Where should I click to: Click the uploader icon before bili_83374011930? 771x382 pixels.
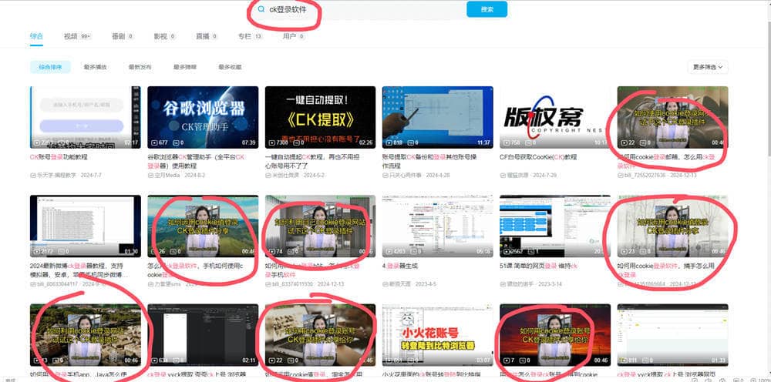click(x=268, y=283)
